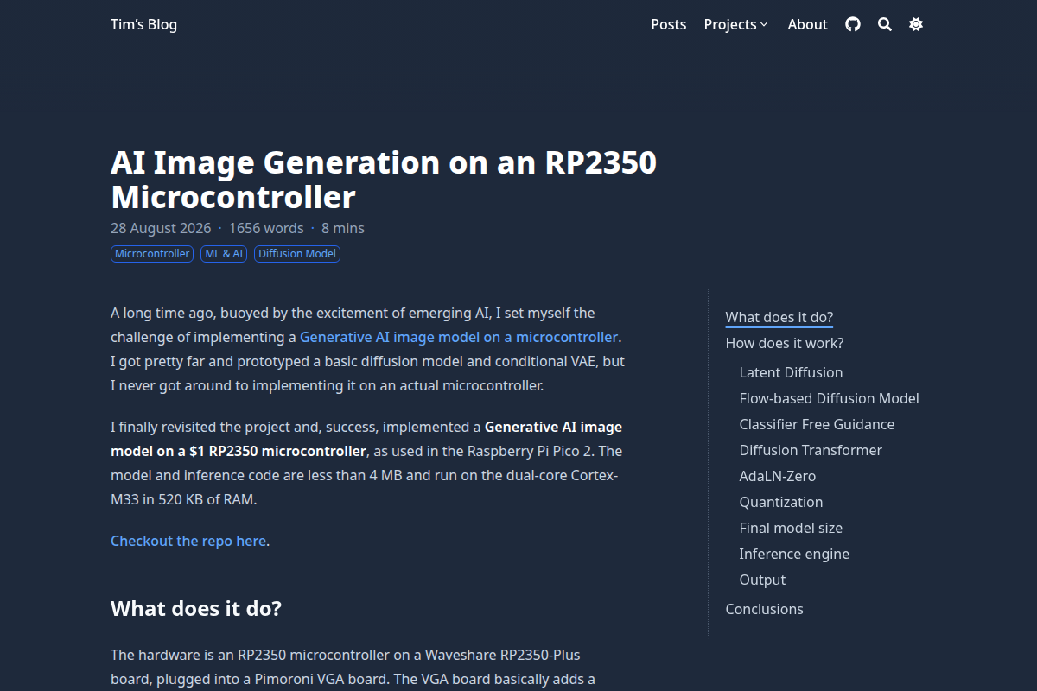
Task: Select the ML & AI tag
Action: pos(224,254)
